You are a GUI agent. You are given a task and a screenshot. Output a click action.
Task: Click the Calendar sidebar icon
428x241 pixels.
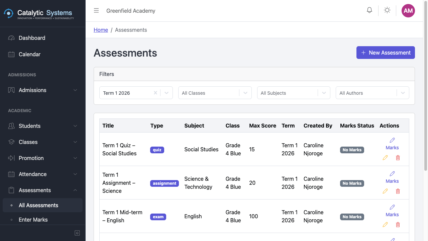click(x=11, y=54)
